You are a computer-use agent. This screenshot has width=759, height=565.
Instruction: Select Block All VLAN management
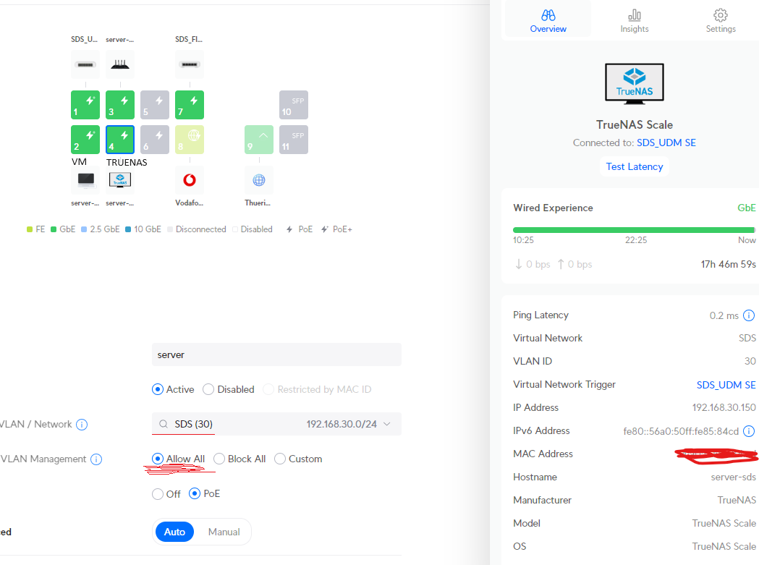(219, 459)
